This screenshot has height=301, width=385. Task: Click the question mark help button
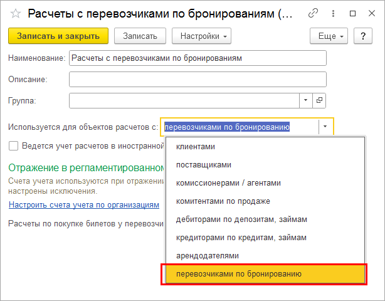(x=363, y=36)
